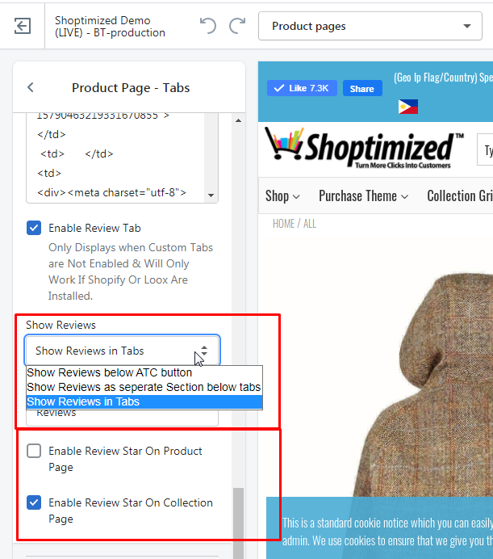
Task: Check Enable Review Star On Product Page
Action: point(34,451)
